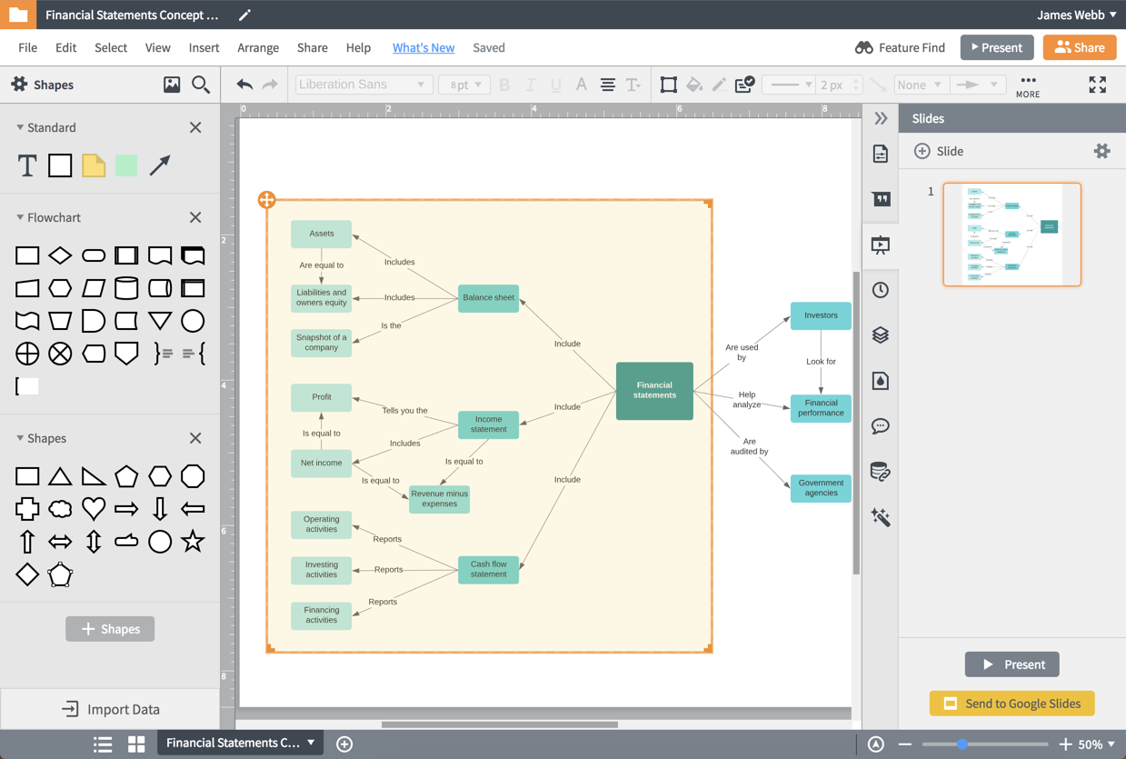The image size is (1126, 759).
Task: Select the heart shape
Action: (x=94, y=509)
